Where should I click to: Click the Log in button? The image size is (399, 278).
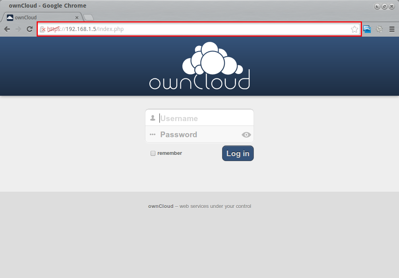point(238,153)
